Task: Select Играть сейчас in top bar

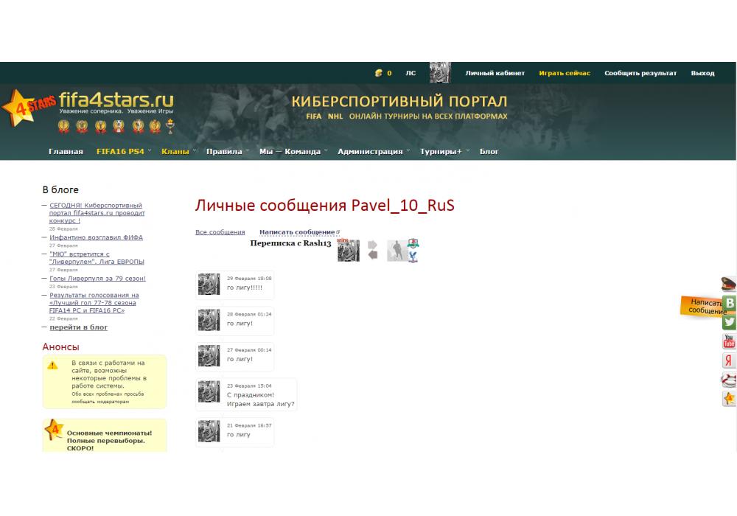Action: point(565,73)
